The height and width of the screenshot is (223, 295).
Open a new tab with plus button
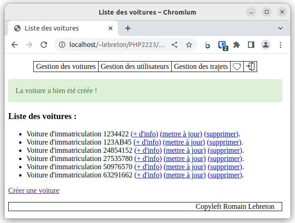(x=128, y=28)
